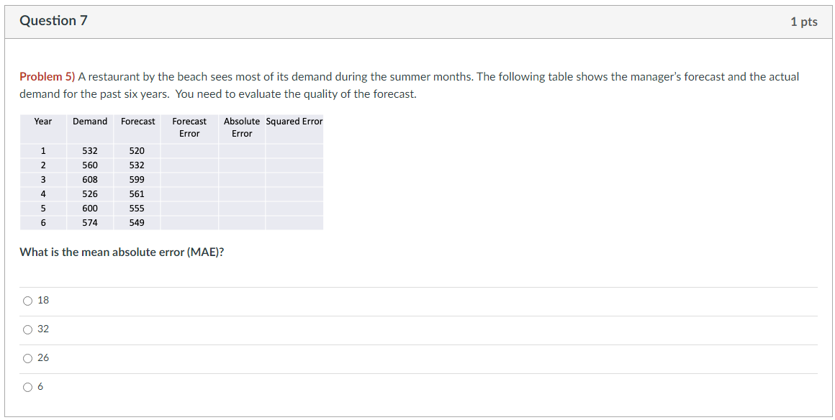835x420 pixels.
Task: Click the demand value 532 for year 1
Action: [91, 150]
